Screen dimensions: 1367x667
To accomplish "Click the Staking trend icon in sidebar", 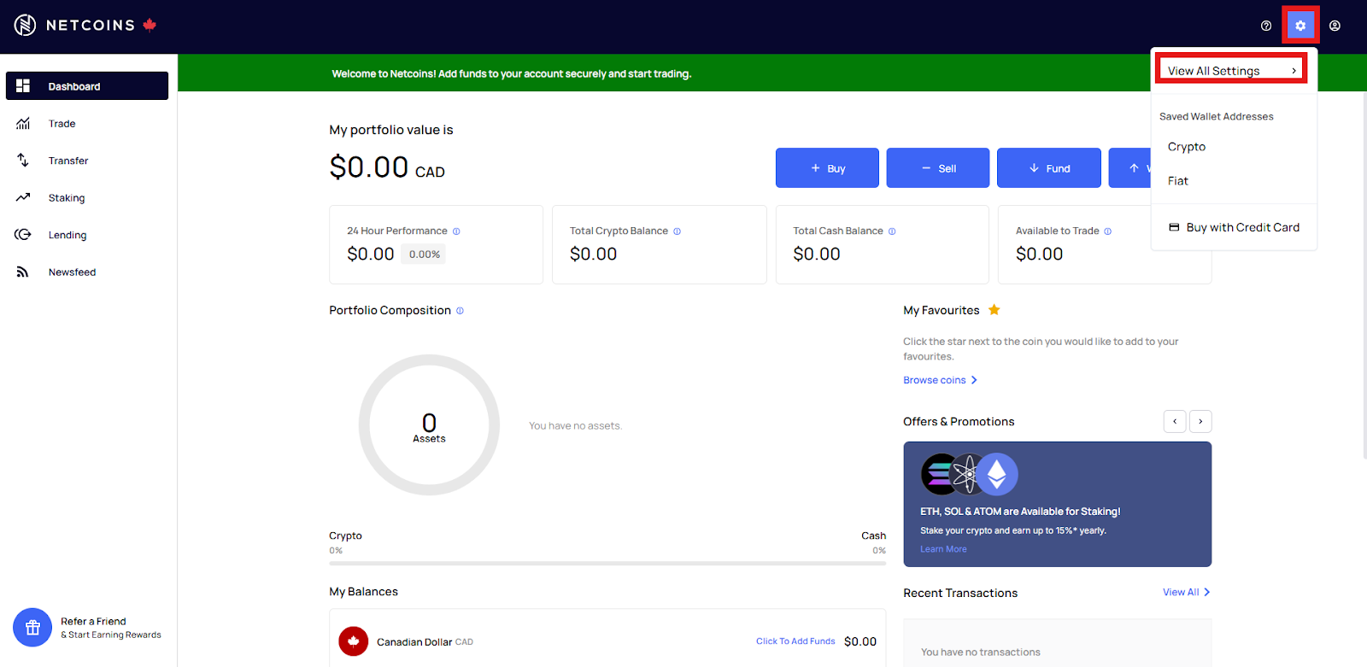I will pos(23,197).
